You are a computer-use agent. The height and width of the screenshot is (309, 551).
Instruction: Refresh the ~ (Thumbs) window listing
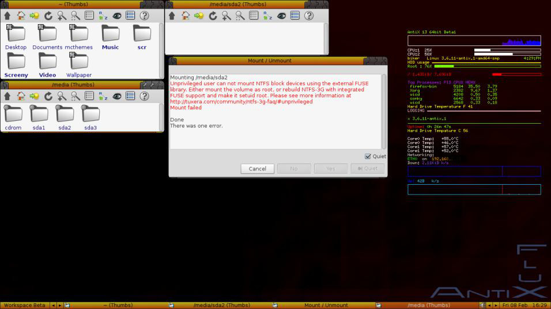48,16
